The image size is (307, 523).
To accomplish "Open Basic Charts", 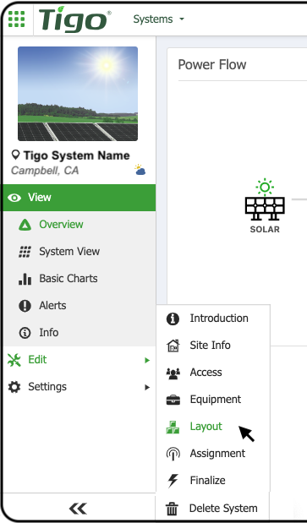I will 69,279.
